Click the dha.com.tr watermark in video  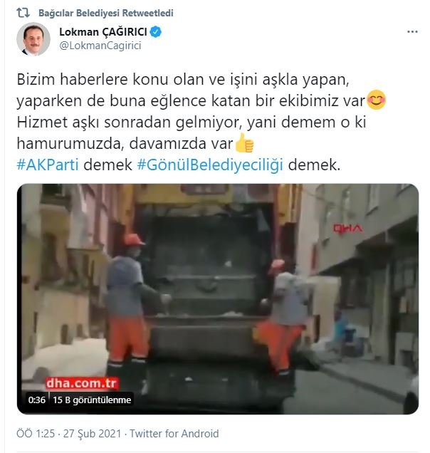[81, 383]
